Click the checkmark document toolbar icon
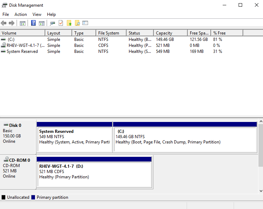The width and height of the screenshot is (263, 209). click(x=61, y=23)
